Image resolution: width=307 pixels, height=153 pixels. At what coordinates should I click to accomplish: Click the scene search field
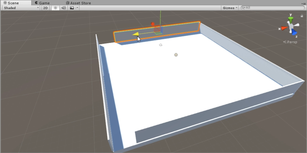click(273, 8)
